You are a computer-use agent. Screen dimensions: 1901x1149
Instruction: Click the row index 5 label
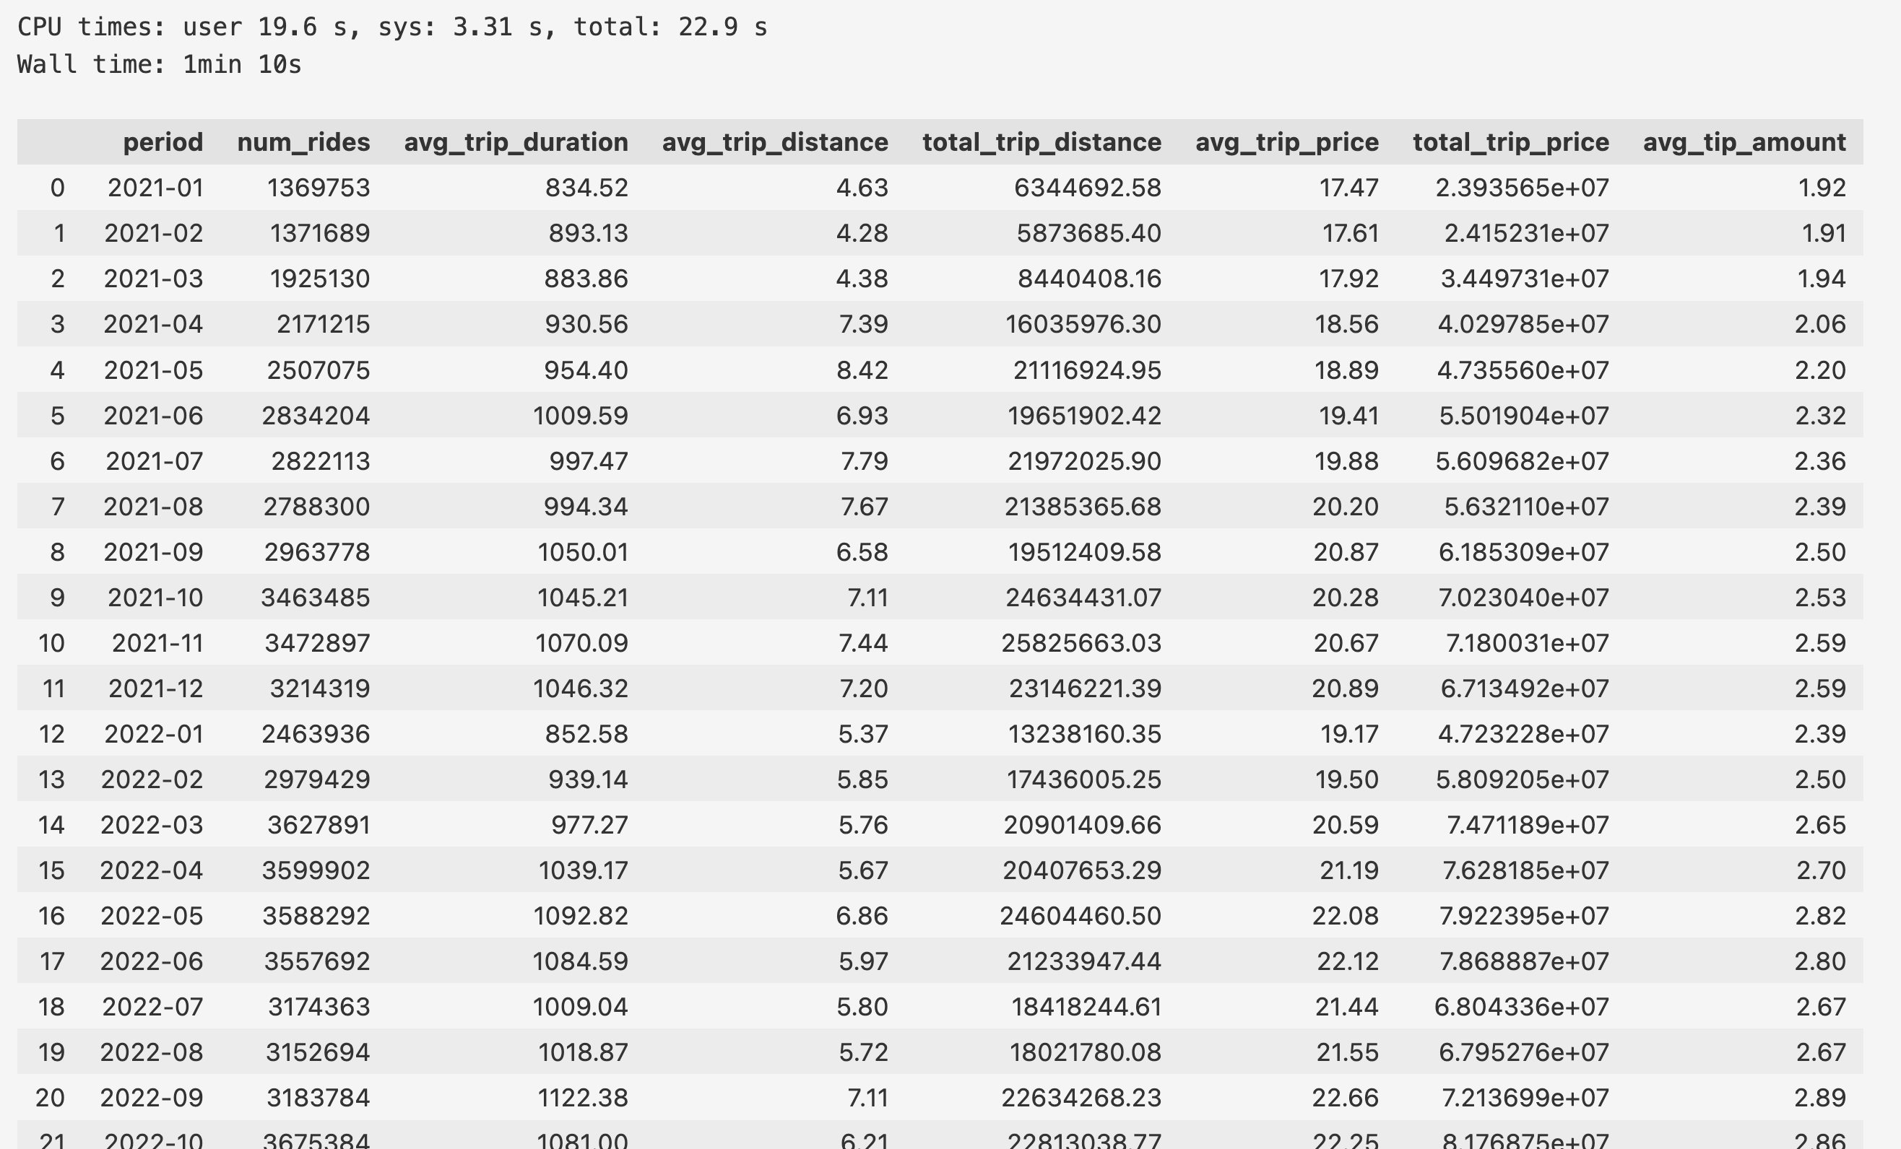57,416
